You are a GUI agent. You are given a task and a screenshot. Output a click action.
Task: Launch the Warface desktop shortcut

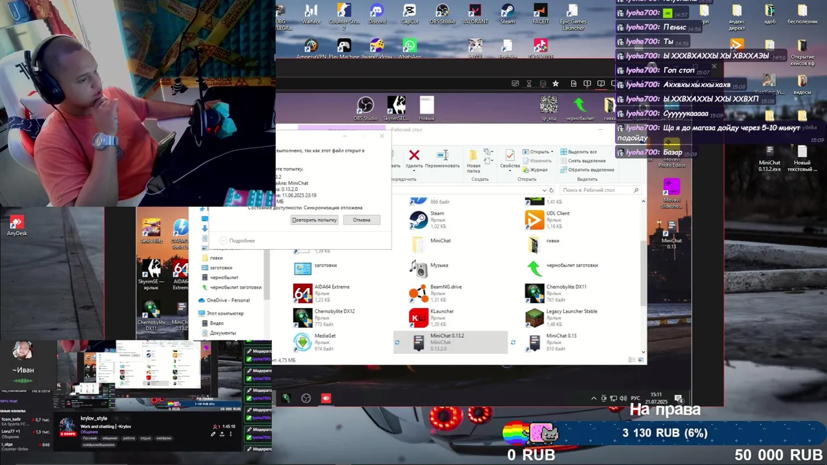[x=311, y=14]
